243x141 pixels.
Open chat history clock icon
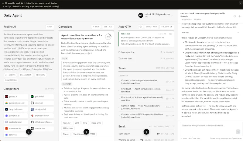tap(234, 16)
